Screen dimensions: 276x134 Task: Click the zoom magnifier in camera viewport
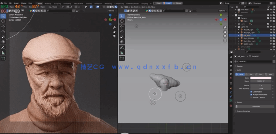[115, 28]
